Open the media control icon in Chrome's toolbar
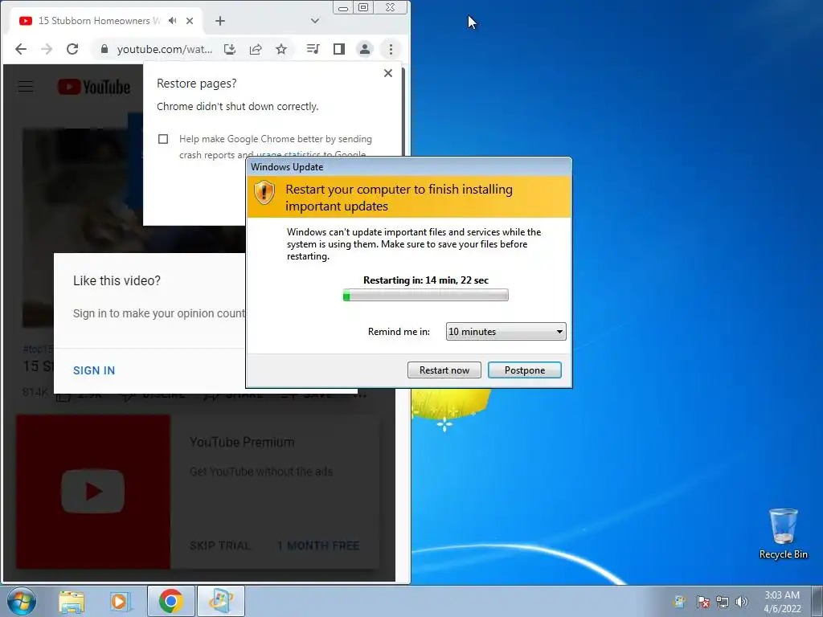Image resolution: width=823 pixels, height=617 pixels. pyautogui.click(x=313, y=49)
